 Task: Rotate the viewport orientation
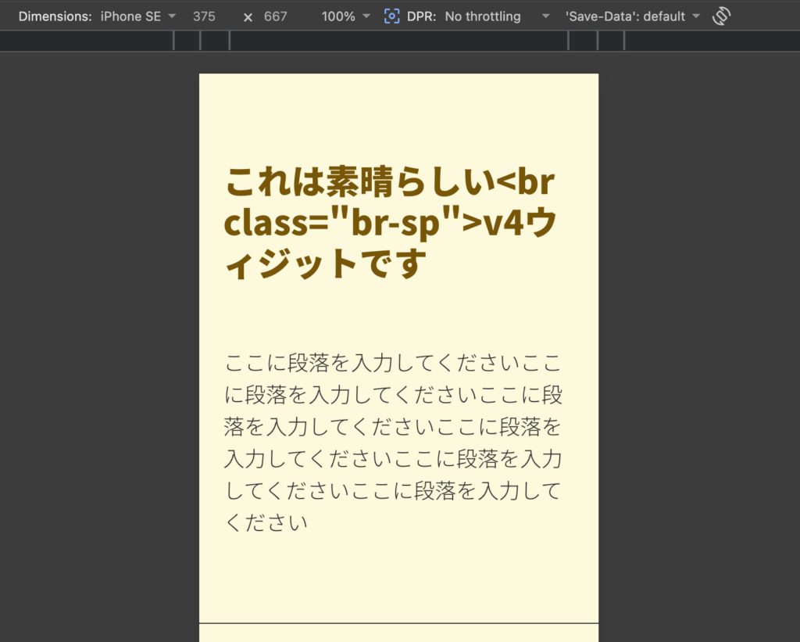point(720,16)
